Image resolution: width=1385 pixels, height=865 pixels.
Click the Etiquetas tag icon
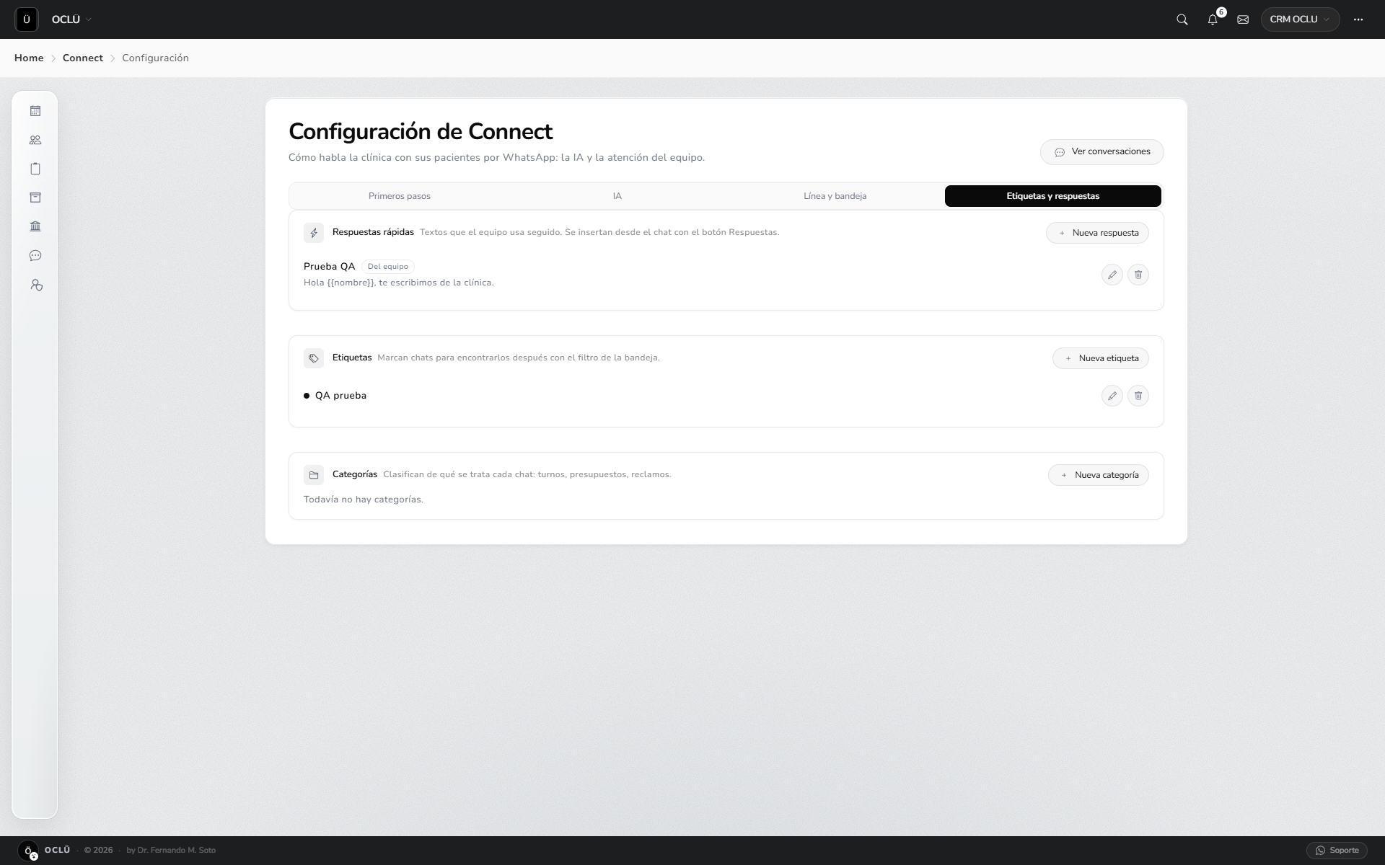(314, 358)
